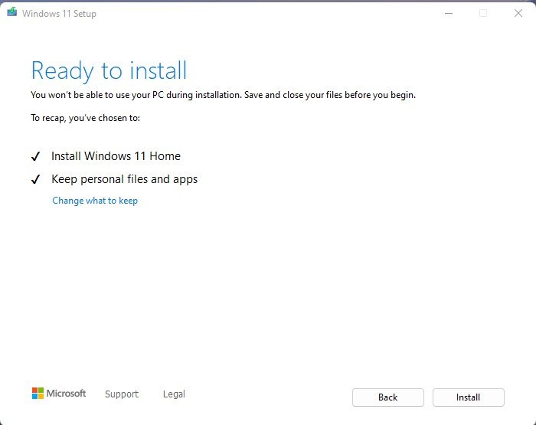This screenshot has height=425, width=536.
Task: Go back with the Back button
Action: 388,397
